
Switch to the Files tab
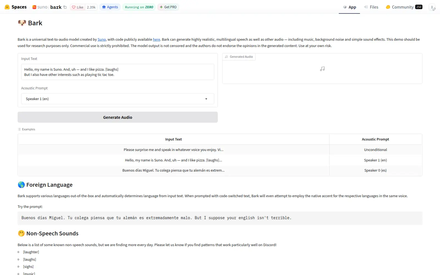pos(371,7)
